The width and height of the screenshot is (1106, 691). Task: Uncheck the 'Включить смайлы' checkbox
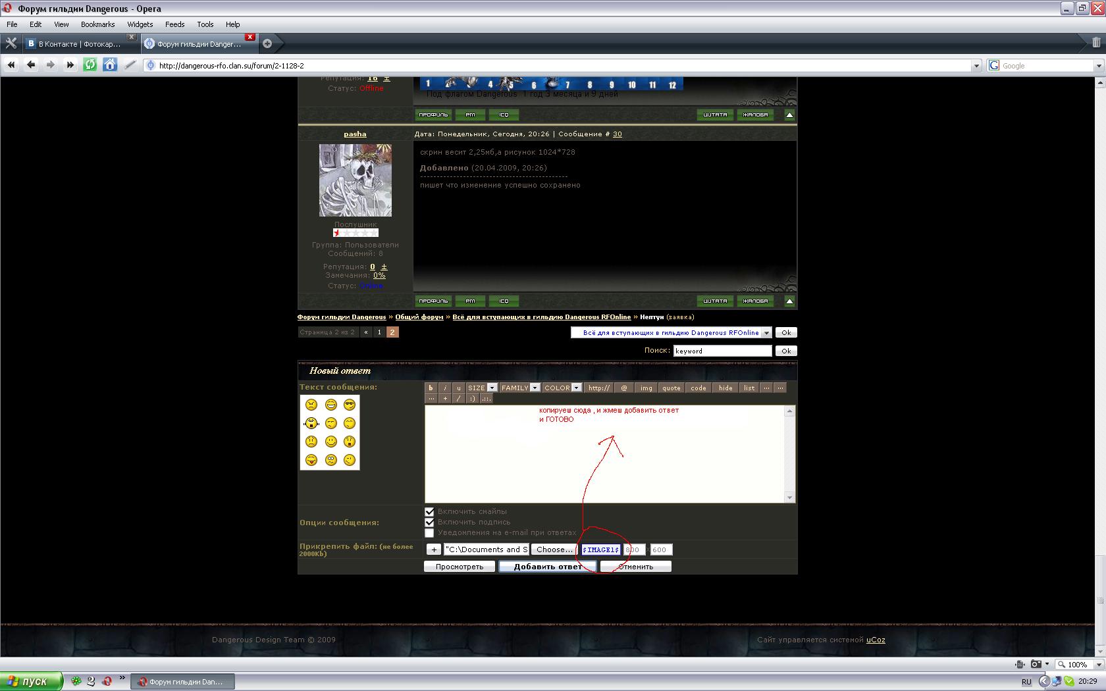(429, 511)
